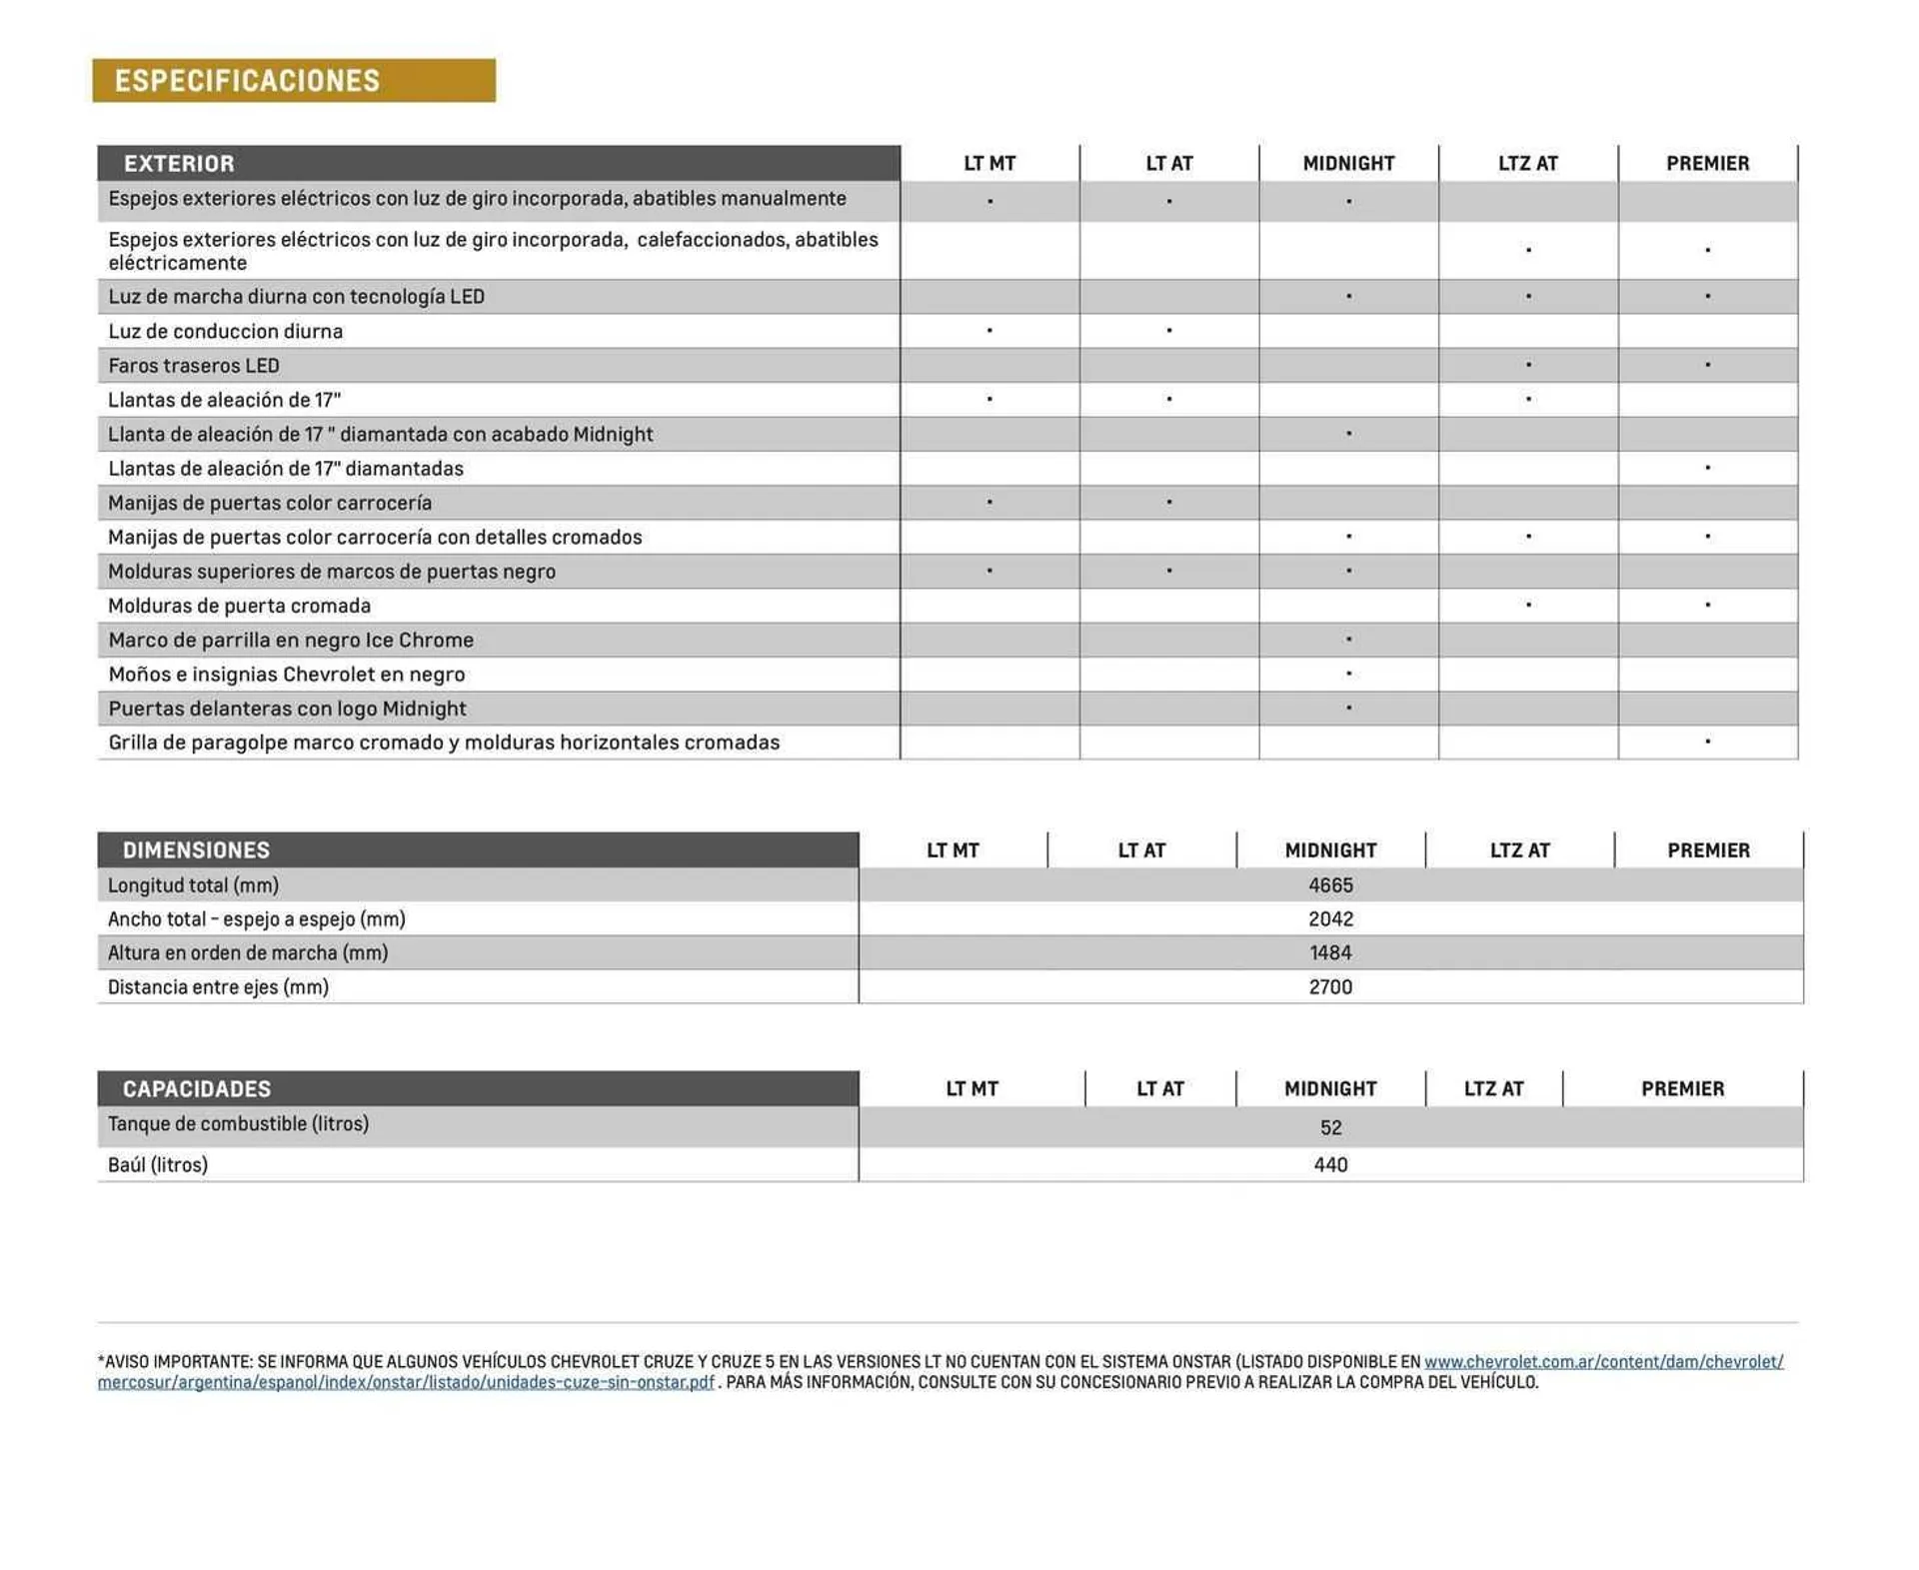Select row 'Espejos exteriores... calefaccionados, abatibles eléctricamente'
The image size is (1919, 1570).
[x=948, y=250]
